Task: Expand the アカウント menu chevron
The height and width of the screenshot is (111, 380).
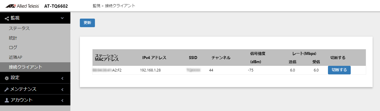Action: tap(62, 101)
